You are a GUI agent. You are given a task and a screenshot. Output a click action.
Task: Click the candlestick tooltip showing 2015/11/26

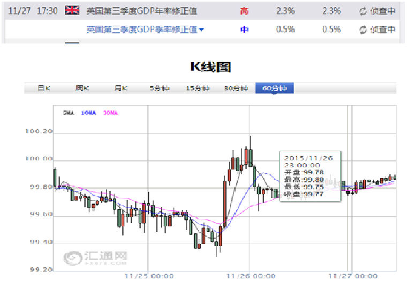(310, 176)
